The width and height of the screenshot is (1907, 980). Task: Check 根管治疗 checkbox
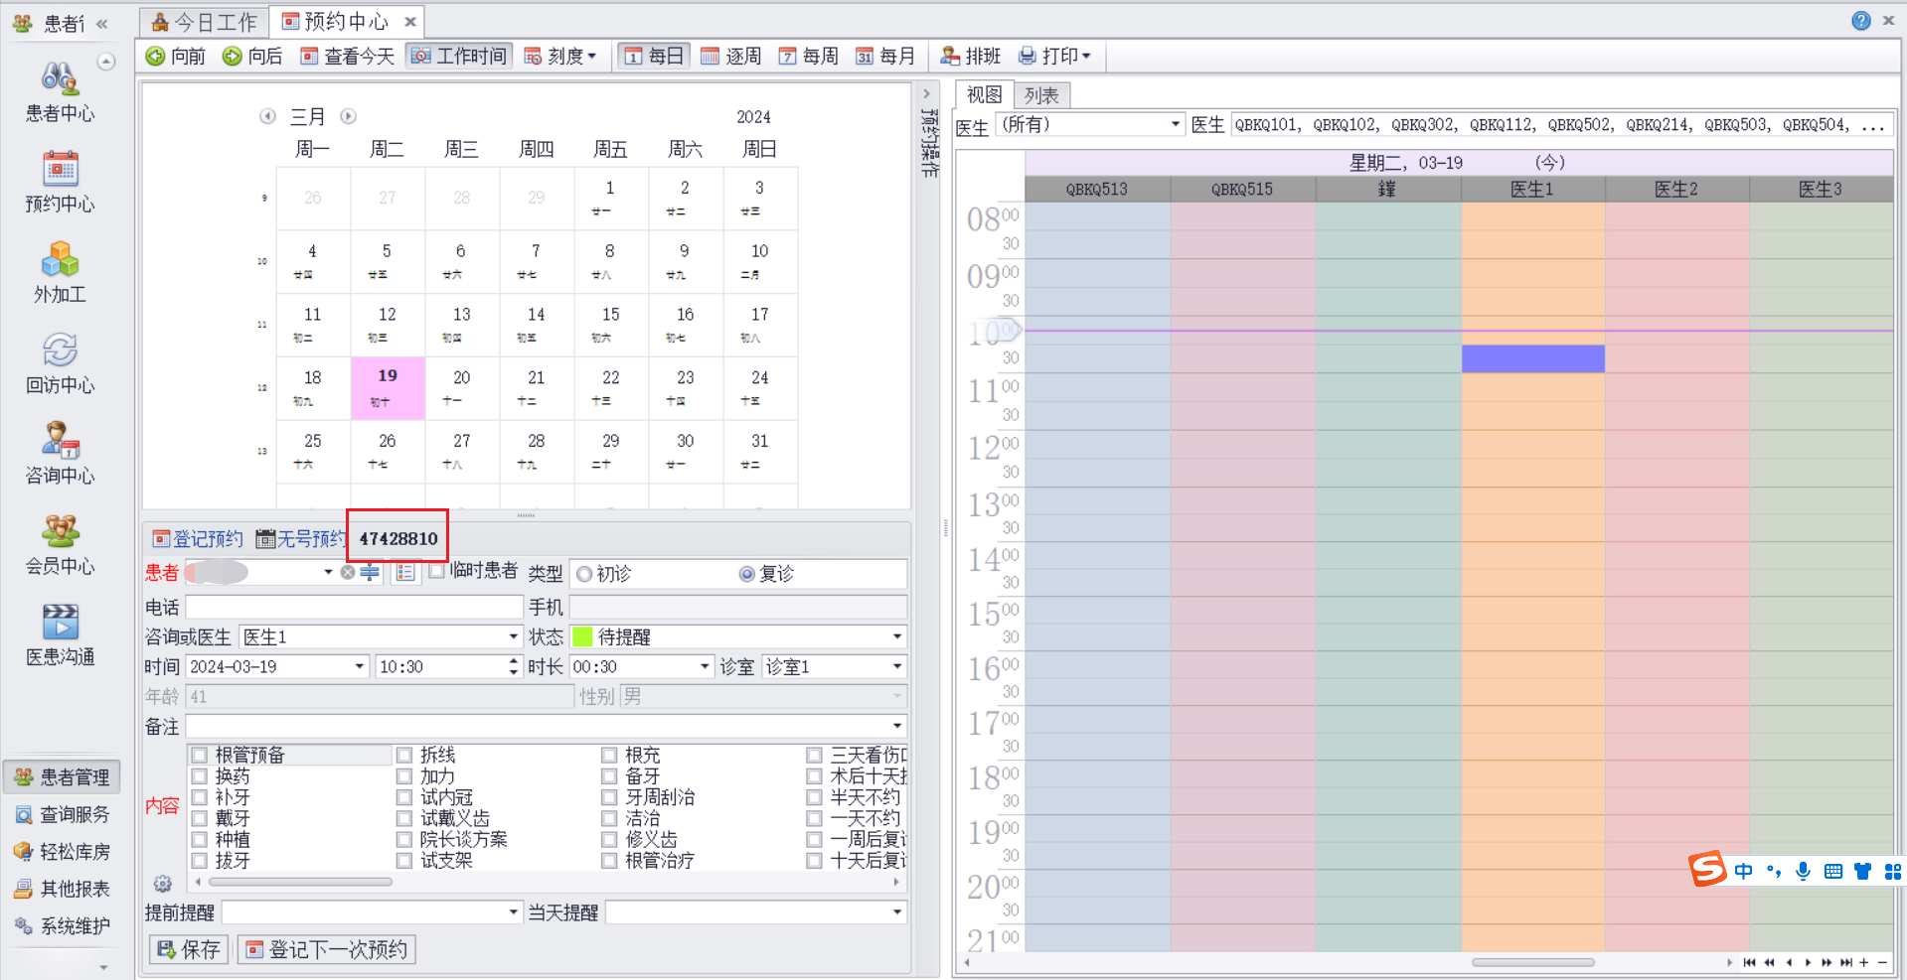[x=609, y=860]
